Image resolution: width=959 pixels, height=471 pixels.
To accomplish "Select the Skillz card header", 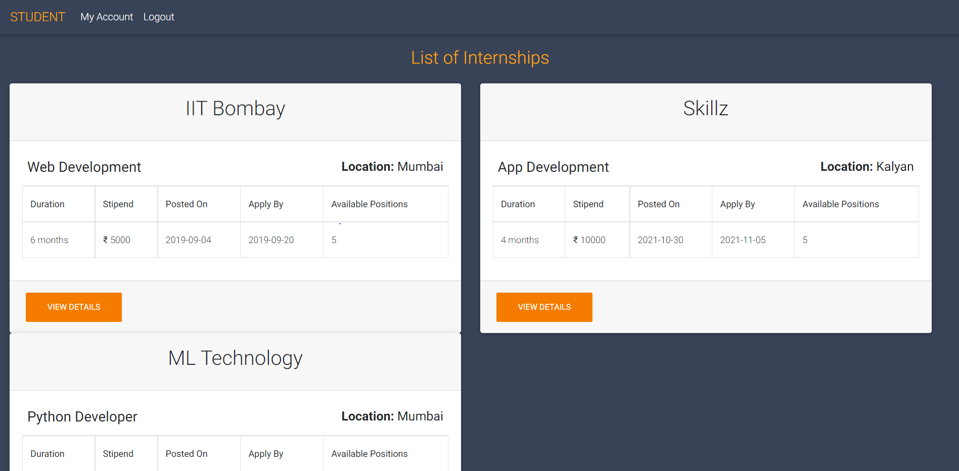I will point(706,108).
